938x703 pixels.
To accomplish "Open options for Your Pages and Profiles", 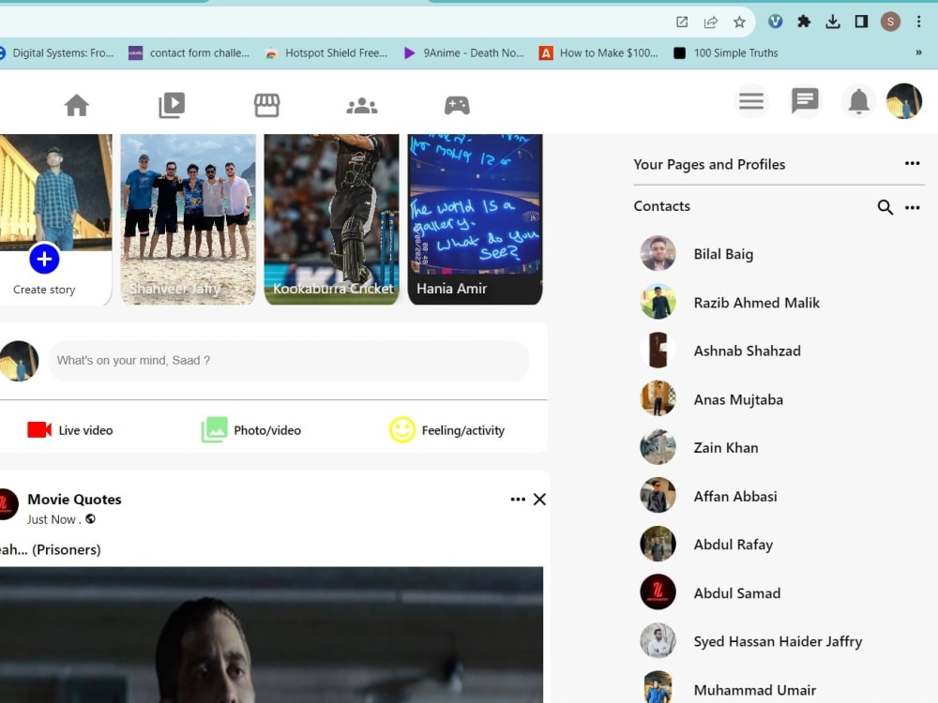I will [x=912, y=163].
